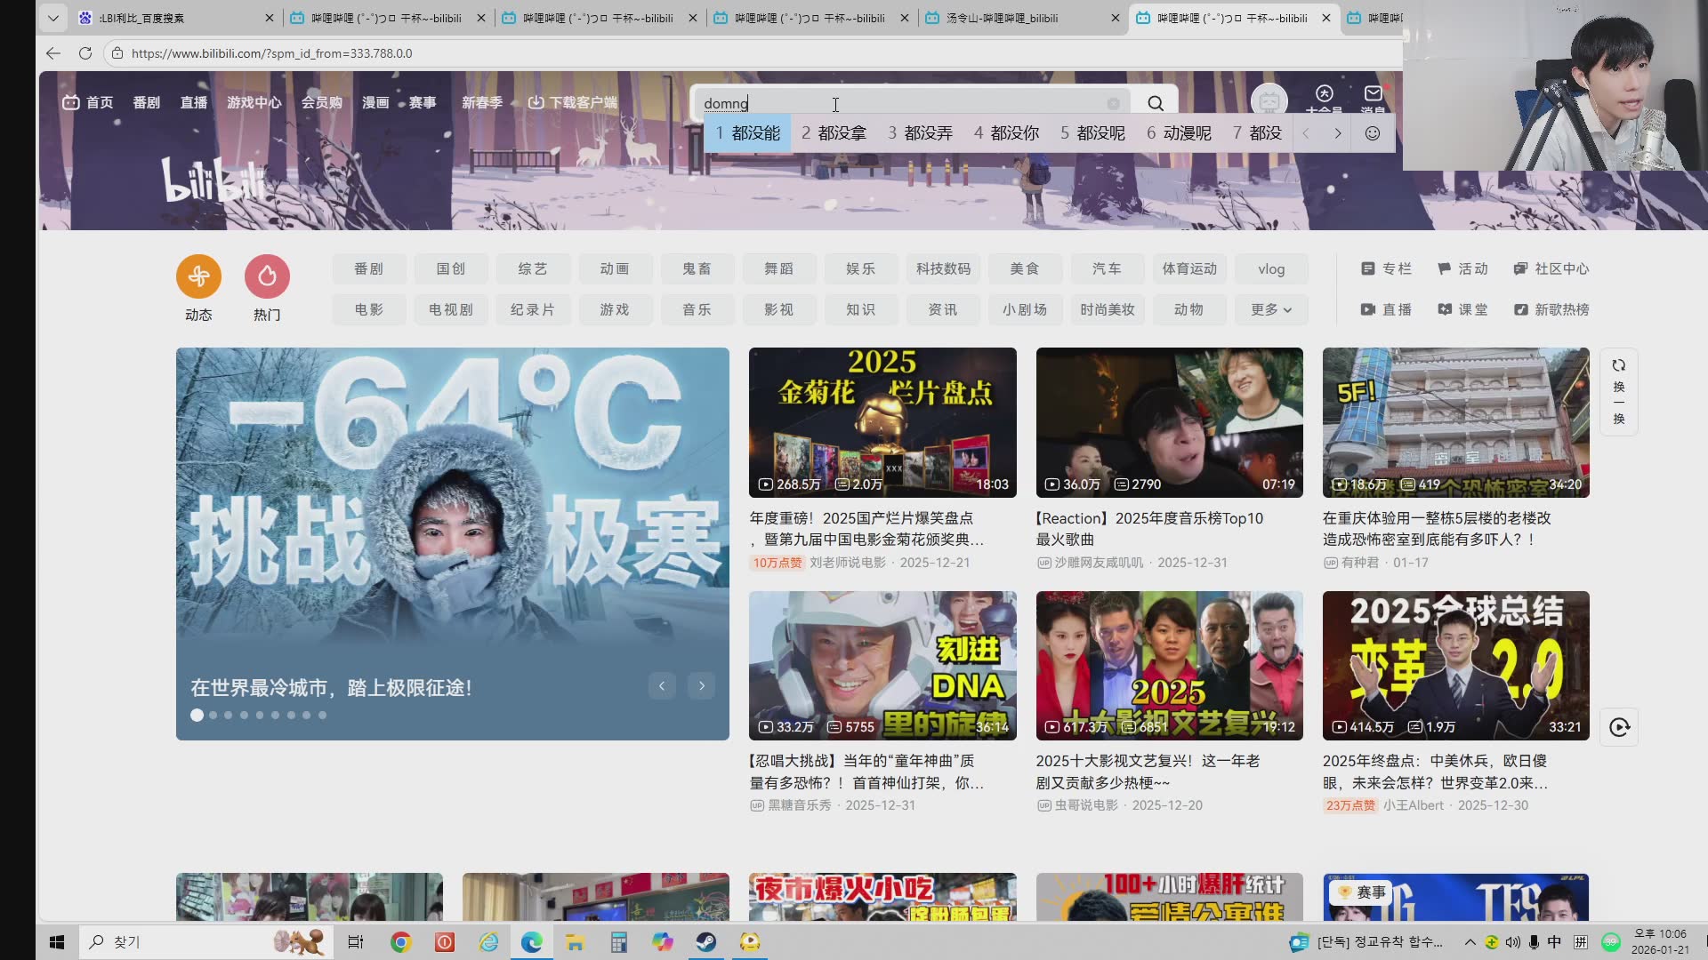This screenshot has height=960, width=1708.
Task: Click the emoji icon in IME bar
Action: tap(1373, 133)
